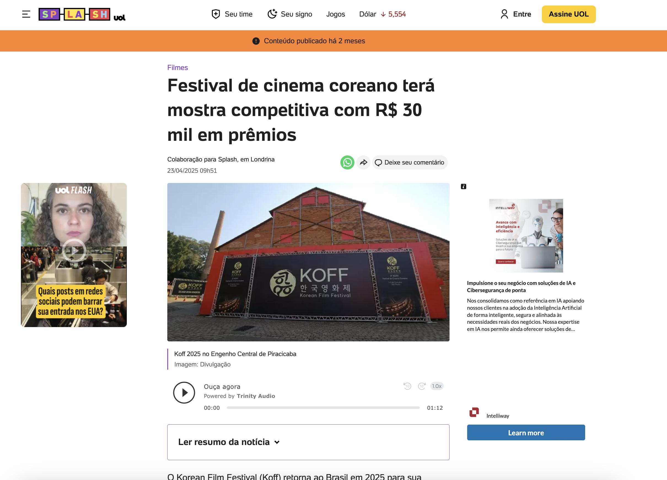Open the Intelliway ad image
This screenshot has width=667, height=480.
click(x=526, y=236)
